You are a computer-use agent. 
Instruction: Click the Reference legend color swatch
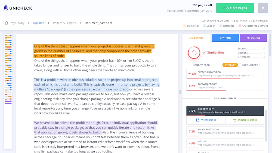tap(221, 26)
